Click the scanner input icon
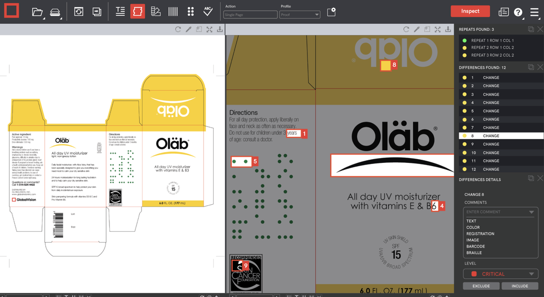Screen dimensions: 544x297 pyautogui.click(x=55, y=12)
